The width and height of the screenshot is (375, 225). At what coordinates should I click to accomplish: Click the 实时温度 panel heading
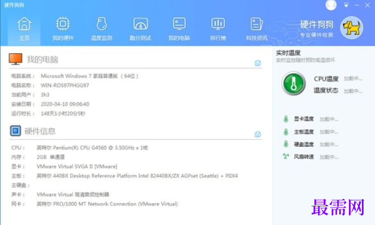[288, 53]
